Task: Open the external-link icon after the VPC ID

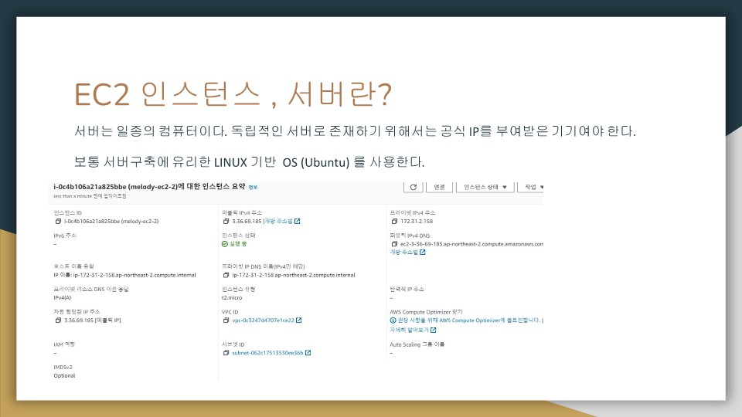Action: (x=298, y=320)
